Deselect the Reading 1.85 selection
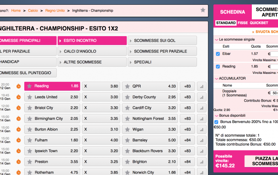The width and height of the screenshot is (278, 175). pyautogui.click(x=52, y=86)
